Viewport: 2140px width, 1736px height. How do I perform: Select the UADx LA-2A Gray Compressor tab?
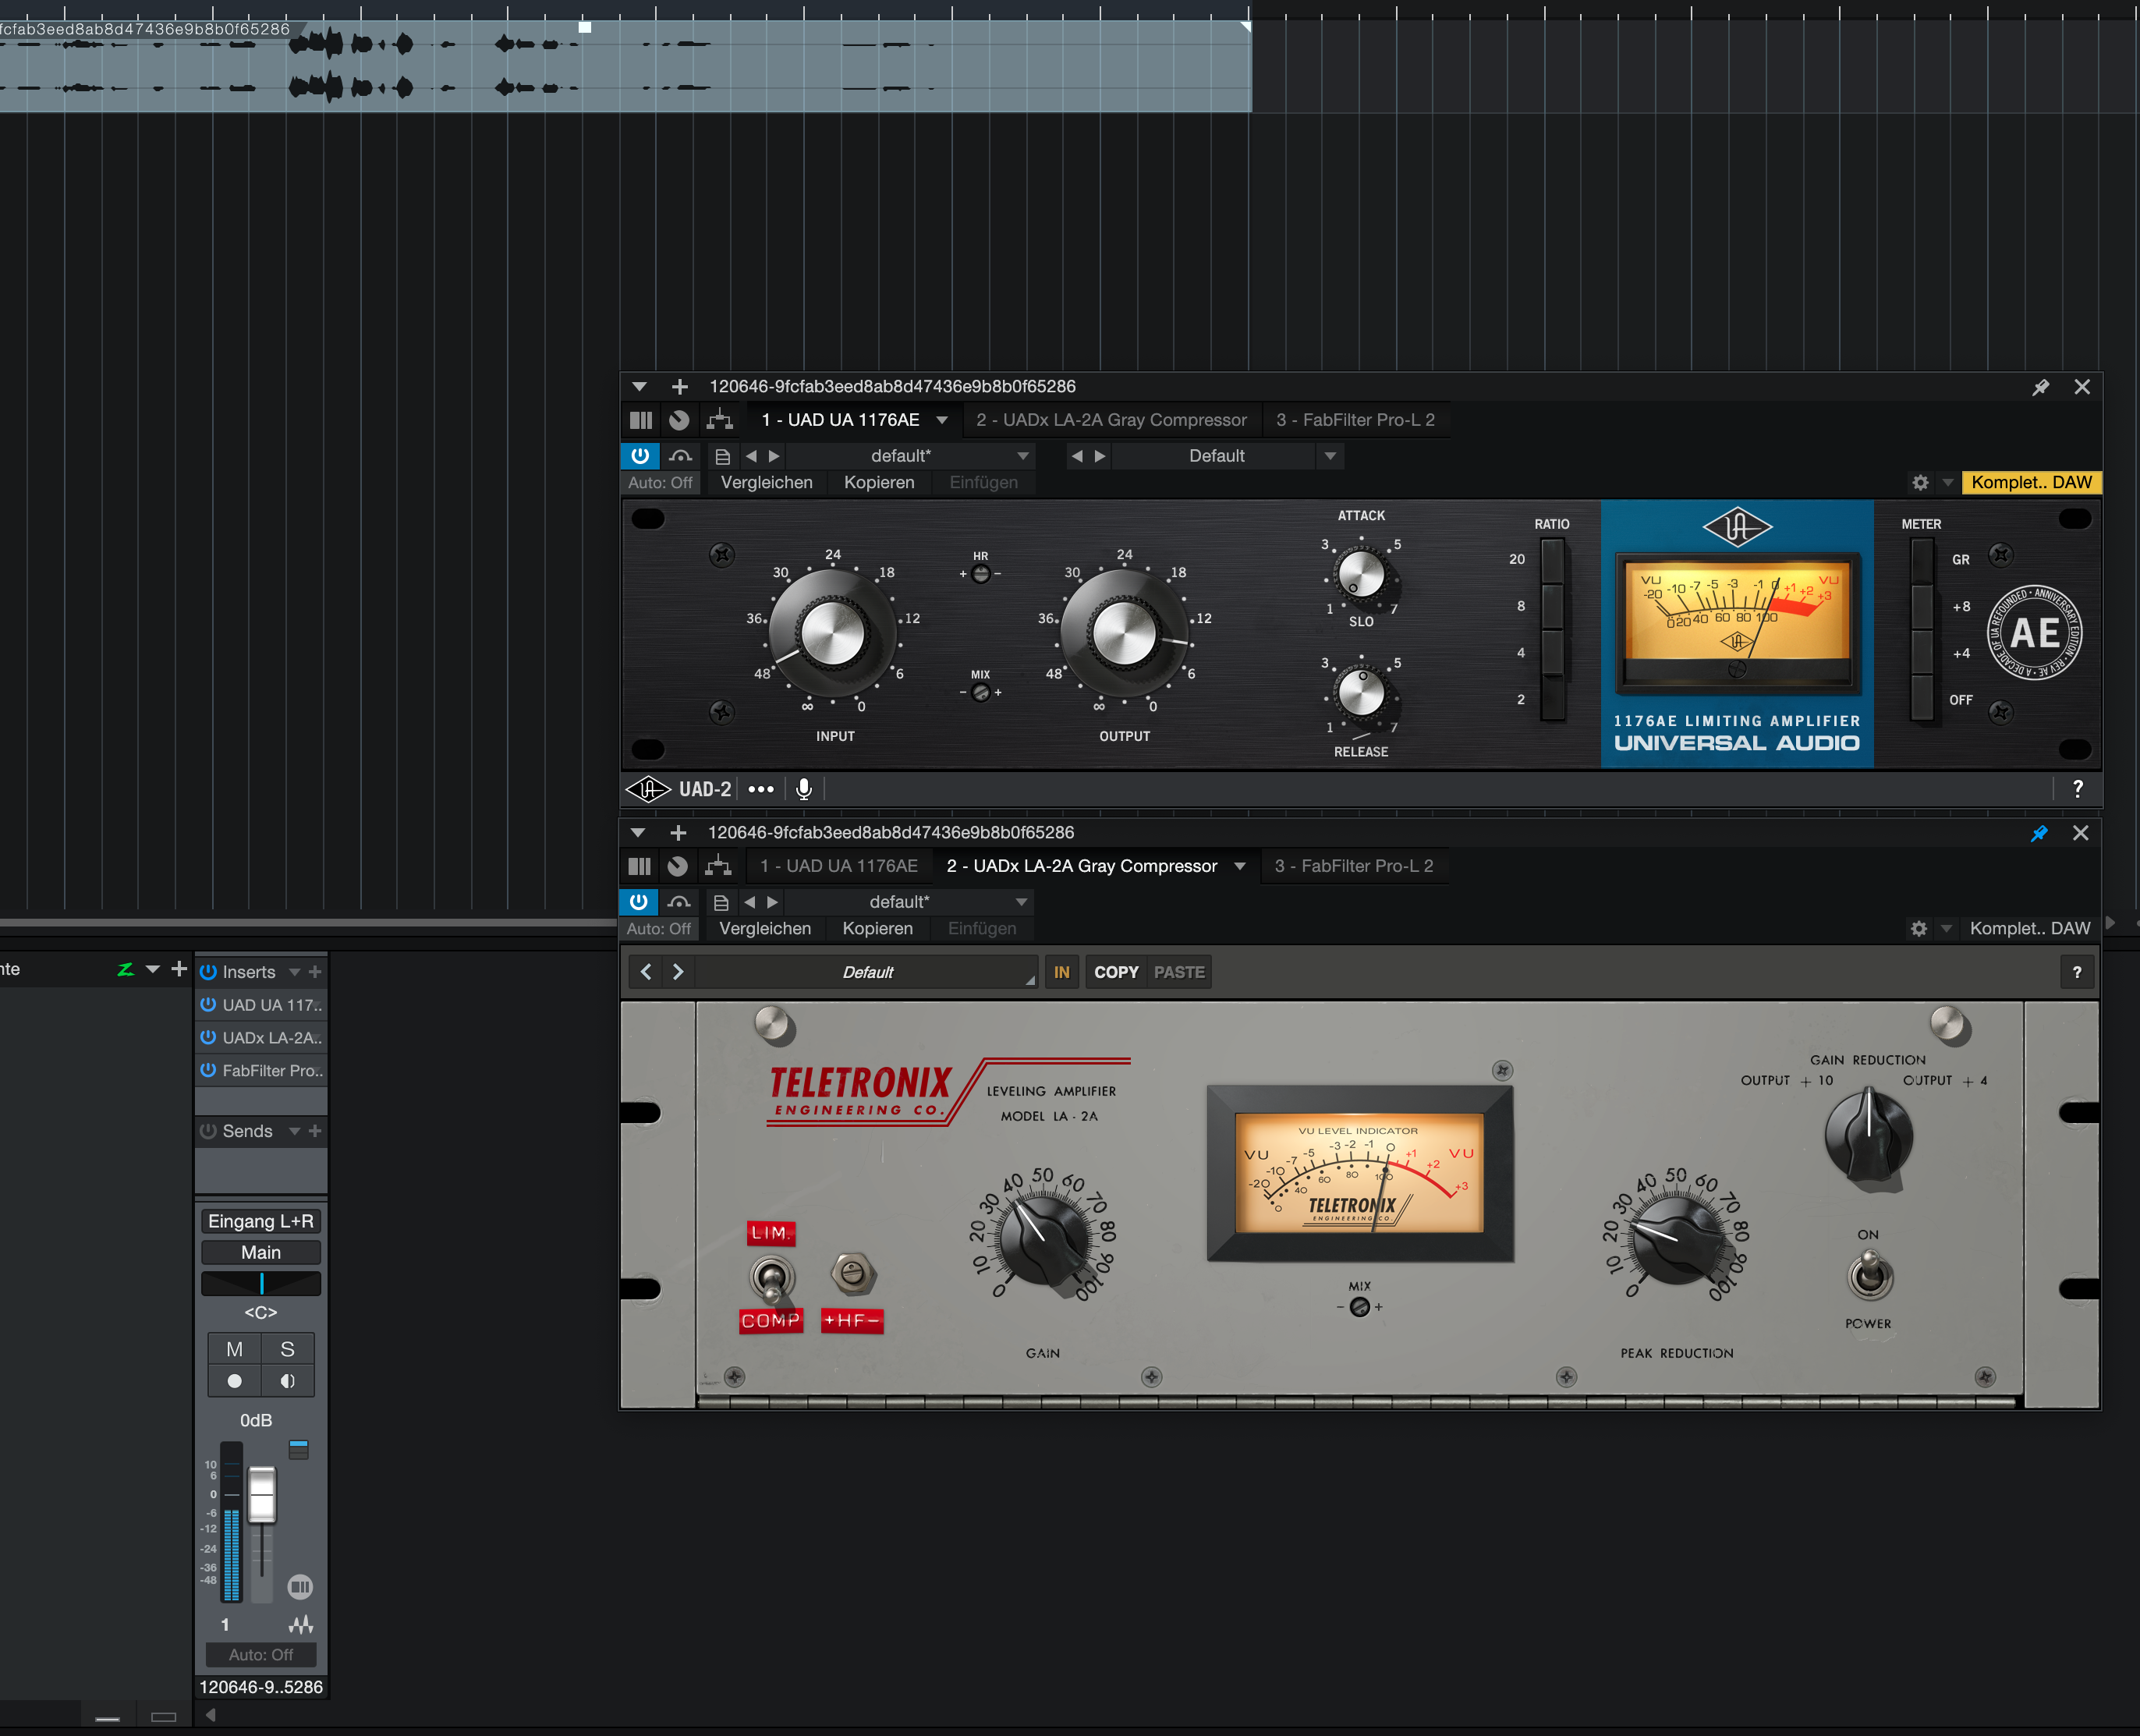pyautogui.click(x=1111, y=420)
